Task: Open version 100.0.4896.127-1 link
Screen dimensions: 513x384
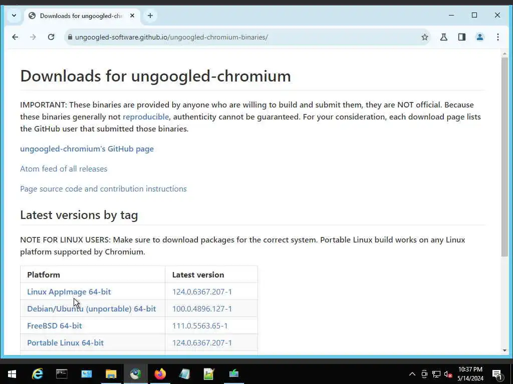Action: click(x=202, y=308)
